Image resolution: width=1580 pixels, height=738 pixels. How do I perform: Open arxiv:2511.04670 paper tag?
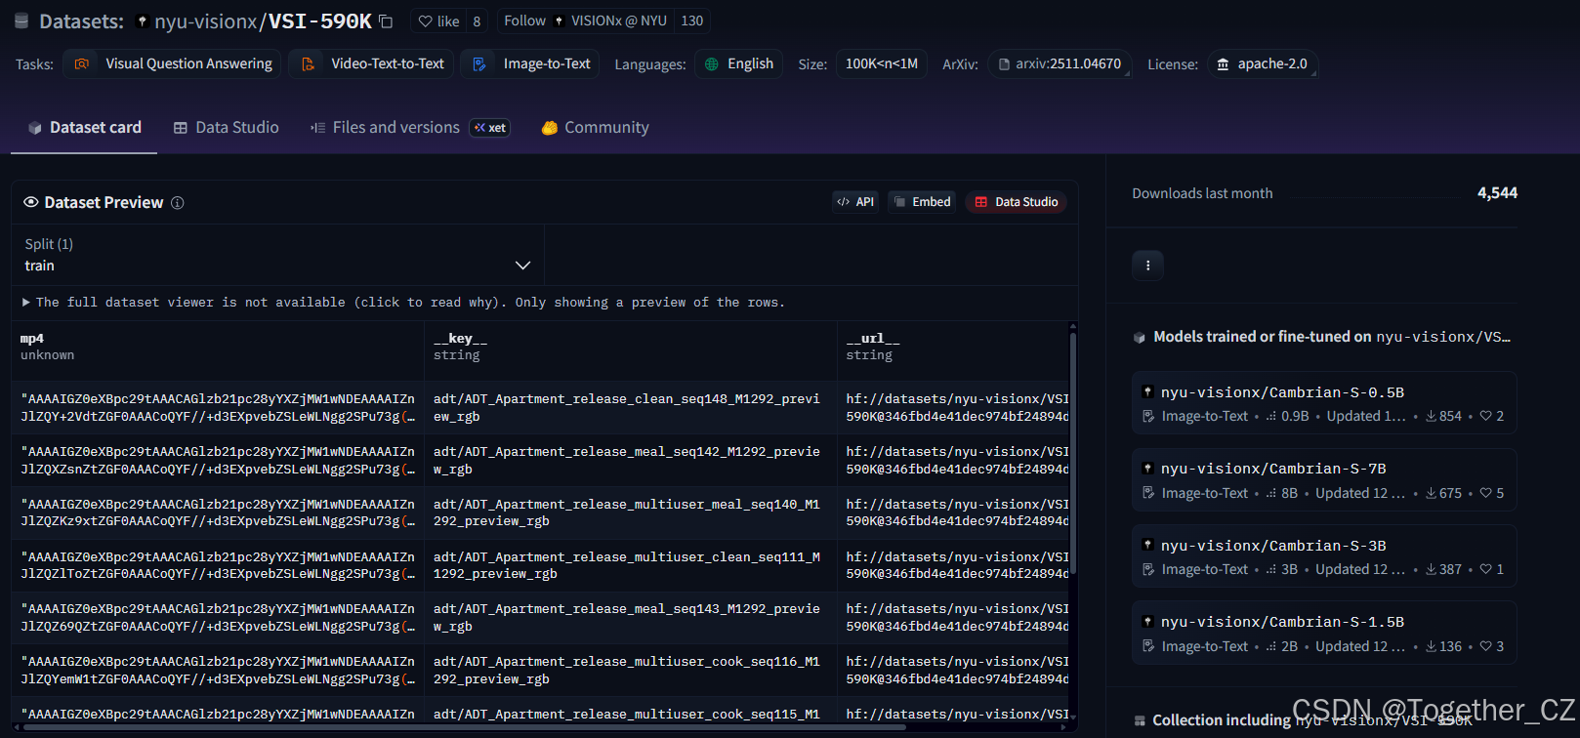1060,63
